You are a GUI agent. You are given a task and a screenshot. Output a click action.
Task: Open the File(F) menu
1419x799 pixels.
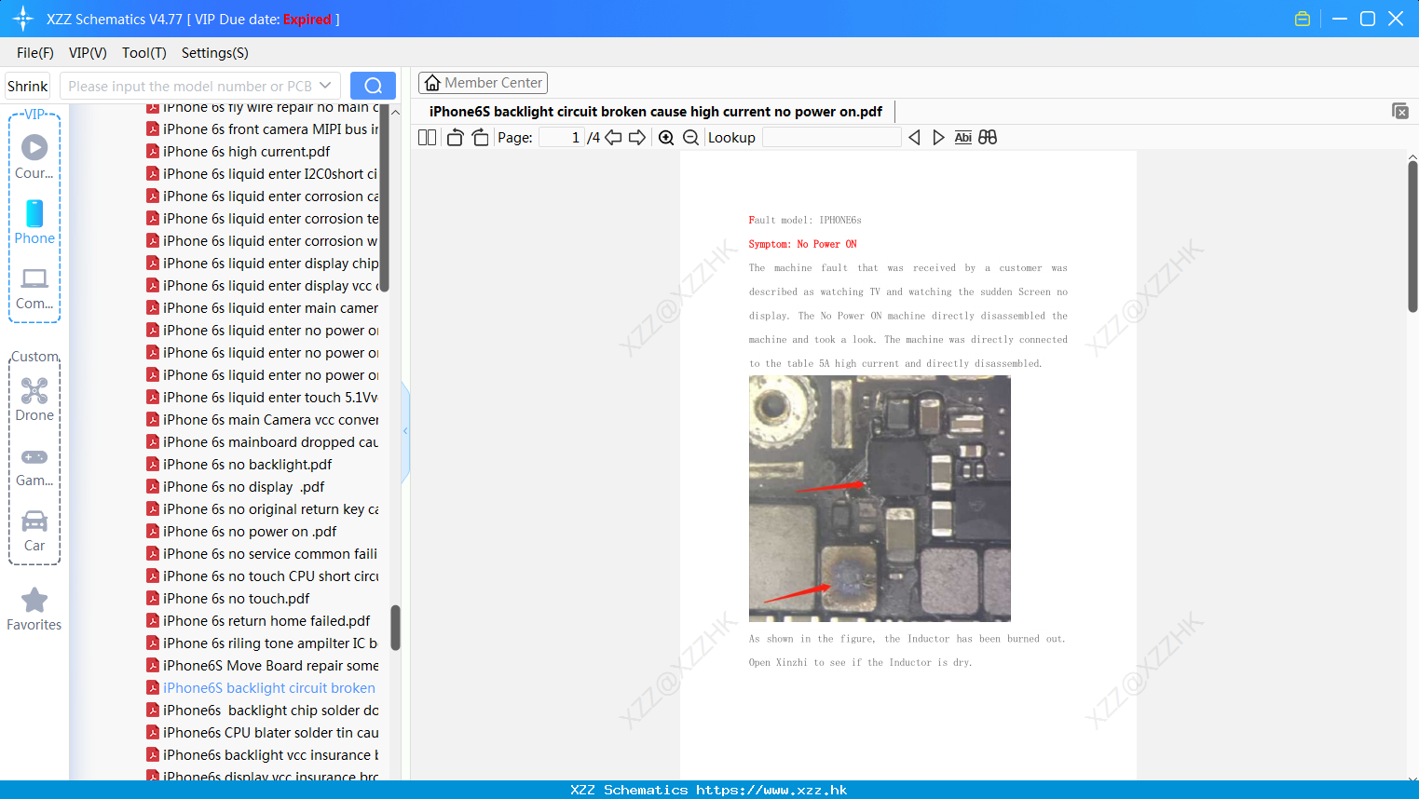35,53
